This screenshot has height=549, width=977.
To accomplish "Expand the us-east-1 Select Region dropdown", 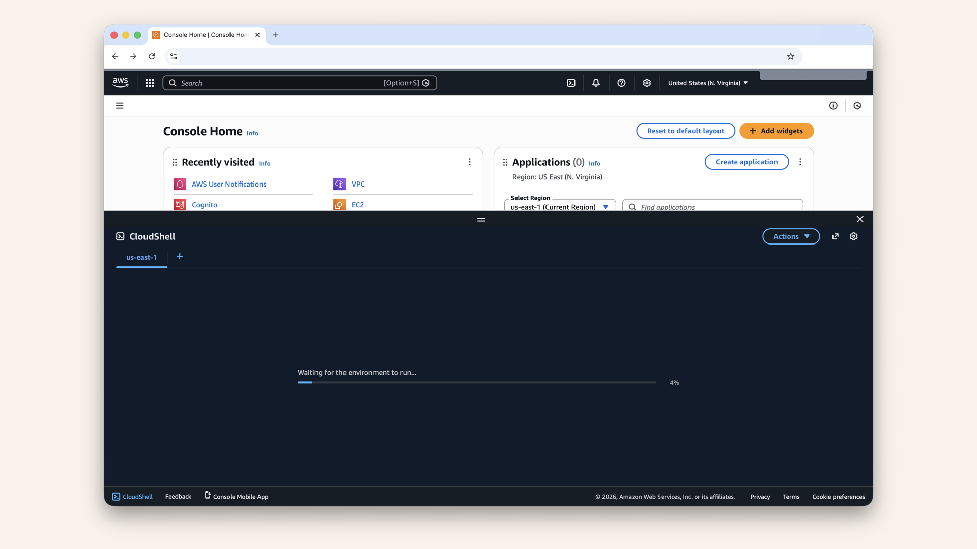I will [559, 207].
